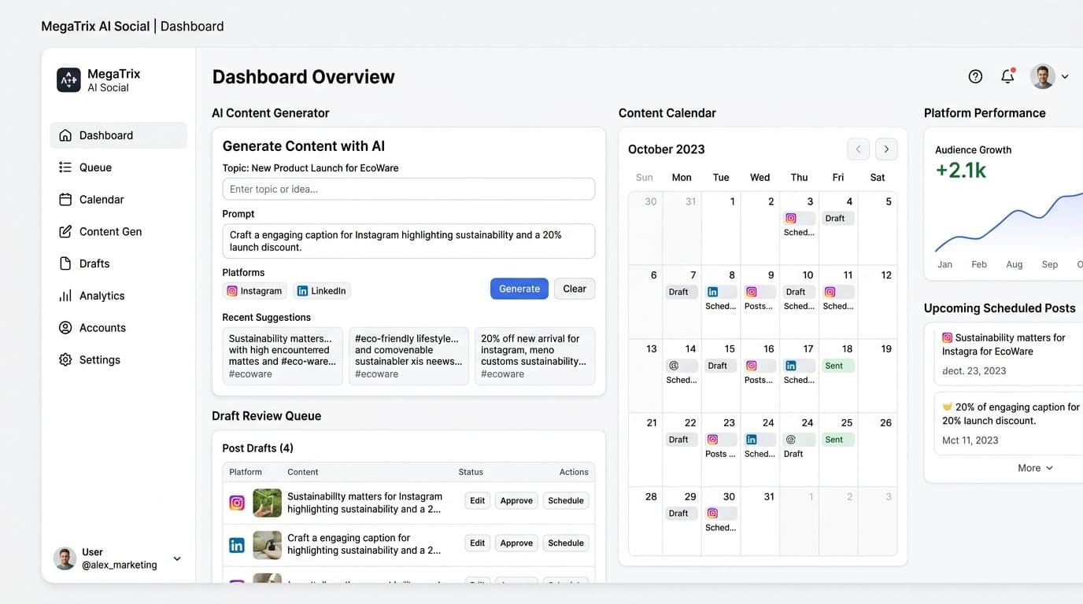Approve the Sustainability matters Instagram draft

pos(516,500)
